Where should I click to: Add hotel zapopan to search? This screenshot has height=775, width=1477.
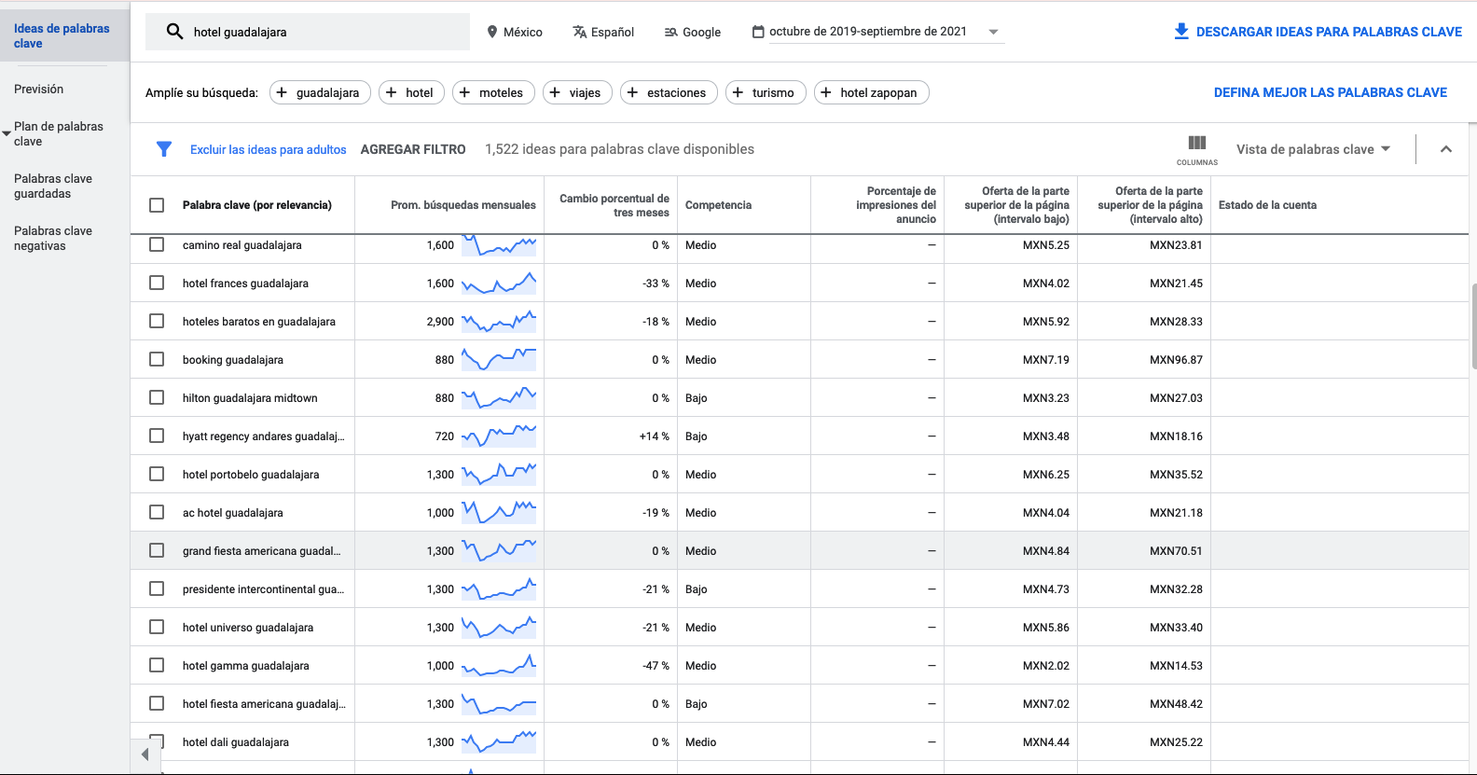tap(872, 92)
